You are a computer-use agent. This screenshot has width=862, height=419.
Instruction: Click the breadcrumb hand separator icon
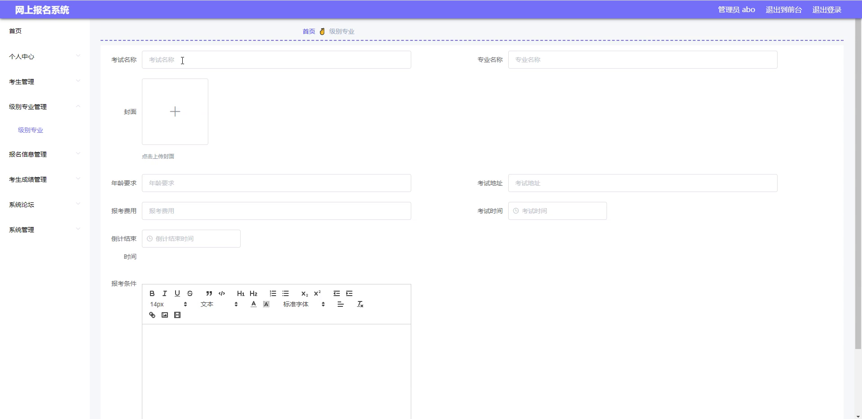pyautogui.click(x=322, y=31)
